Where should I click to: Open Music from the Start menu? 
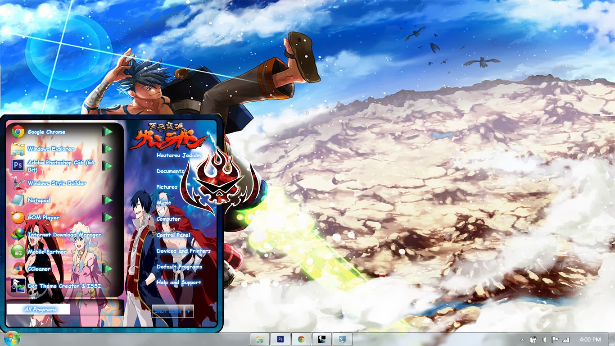[164, 203]
